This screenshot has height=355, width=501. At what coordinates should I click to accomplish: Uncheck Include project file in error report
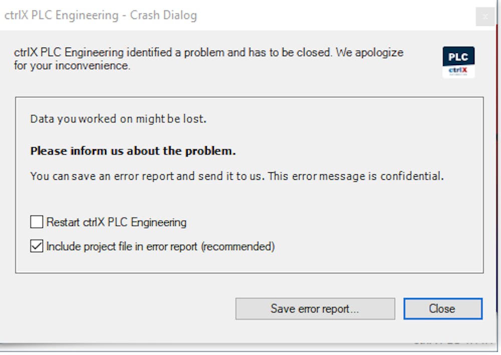coord(36,246)
